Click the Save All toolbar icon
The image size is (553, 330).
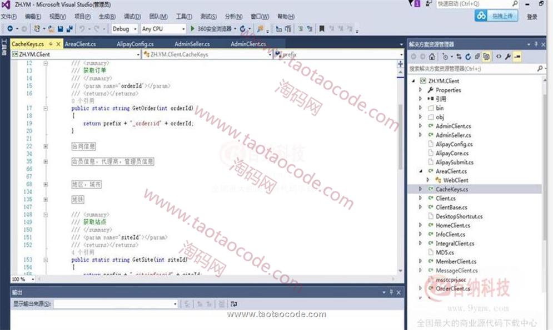[x=69, y=29]
